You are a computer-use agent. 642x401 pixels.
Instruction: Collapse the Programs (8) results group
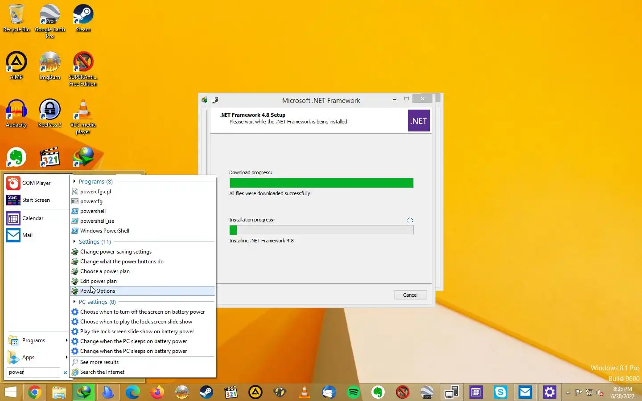74,181
